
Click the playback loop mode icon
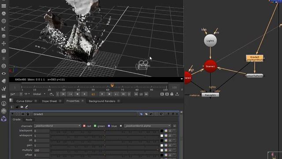[x=52, y=94]
